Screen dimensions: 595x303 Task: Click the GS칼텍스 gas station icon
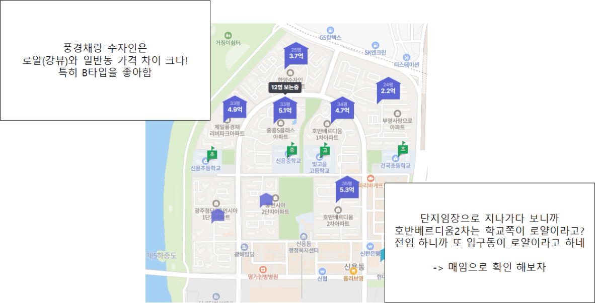331,30
